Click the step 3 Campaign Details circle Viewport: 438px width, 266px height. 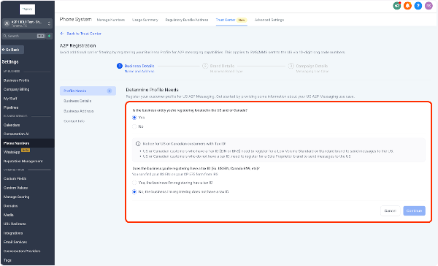[291, 66]
